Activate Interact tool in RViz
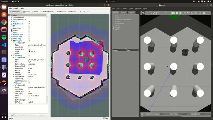 point(26,12)
